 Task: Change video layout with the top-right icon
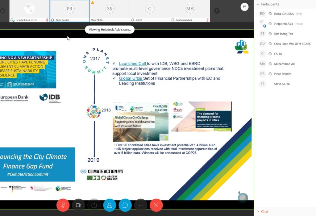[x=244, y=7]
